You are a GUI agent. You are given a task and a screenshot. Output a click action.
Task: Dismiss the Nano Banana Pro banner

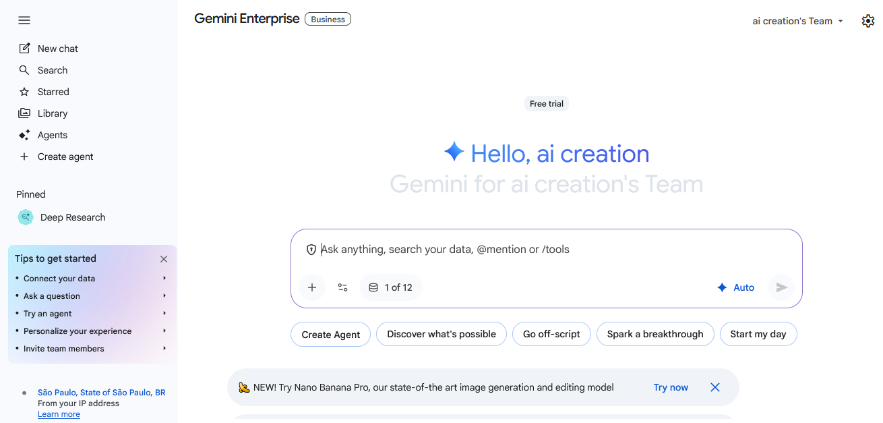pos(715,387)
